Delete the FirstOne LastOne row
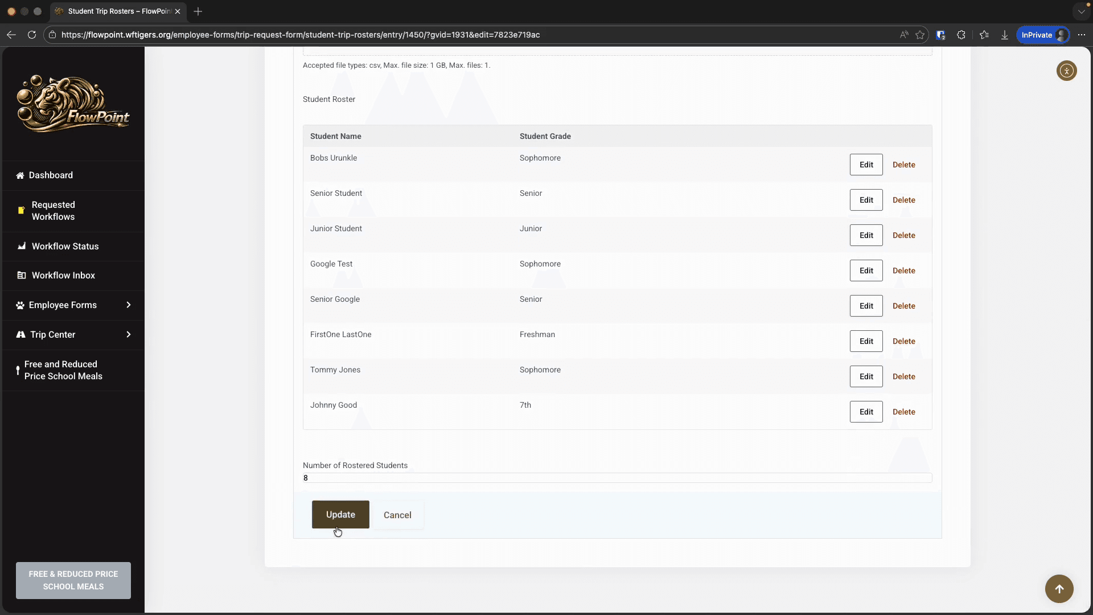Screen dimensions: 1093x615 point(903,341)
